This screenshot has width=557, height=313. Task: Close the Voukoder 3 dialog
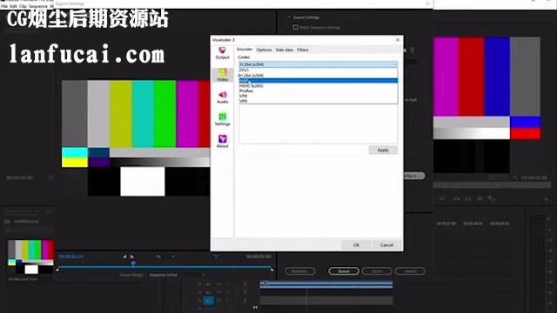(398, 40)
